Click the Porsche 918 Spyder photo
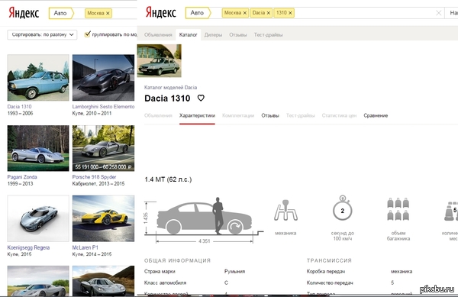458x297 pixels. click(x=103, y=148)
